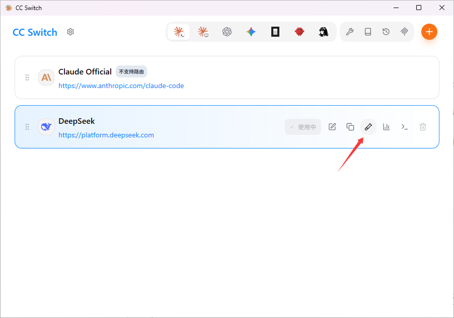Viewport: 454px width, 318px height.
Task: Select the Gemini colorful star icon
Action: [x=251, y=32]
